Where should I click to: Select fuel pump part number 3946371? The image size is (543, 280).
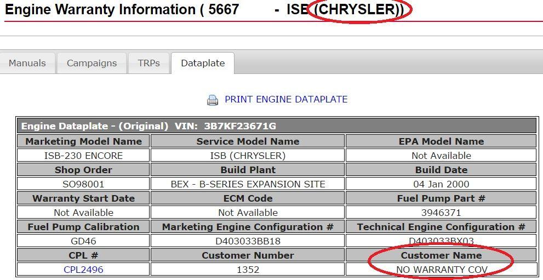pos(441,212)
